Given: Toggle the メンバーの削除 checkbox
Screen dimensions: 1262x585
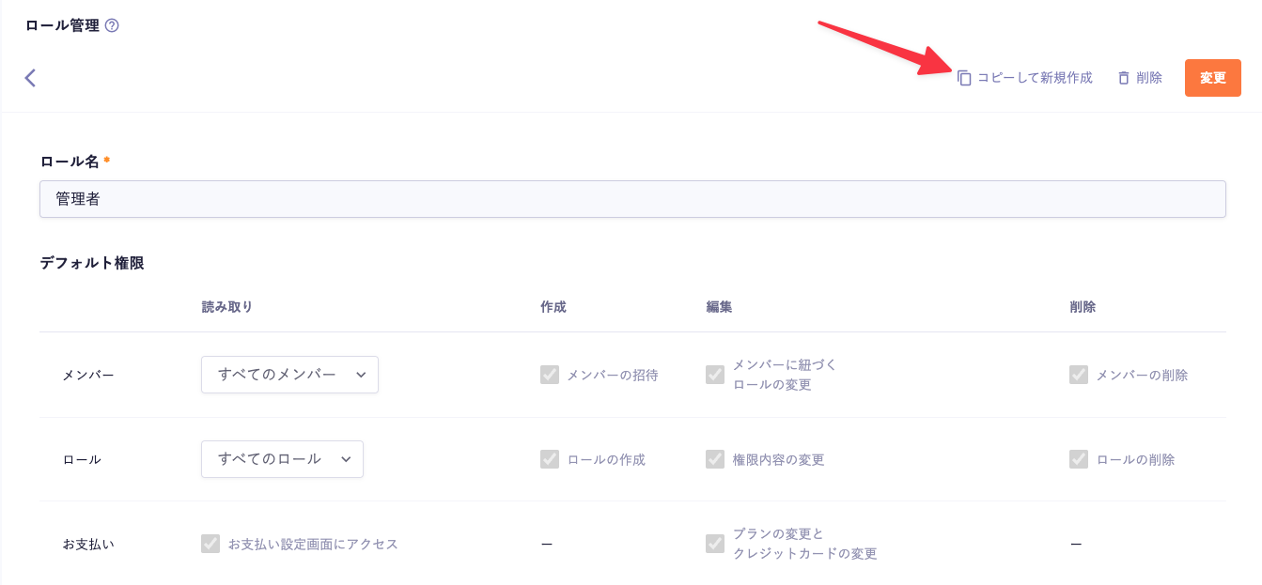Looking at the screenshot, I should pyautogui.click(x=1079, y=375).
